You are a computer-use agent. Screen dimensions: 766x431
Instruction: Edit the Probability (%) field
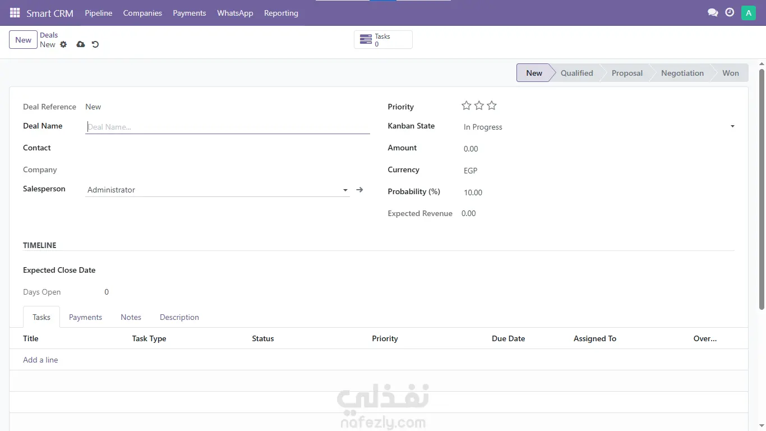(598, 192)
